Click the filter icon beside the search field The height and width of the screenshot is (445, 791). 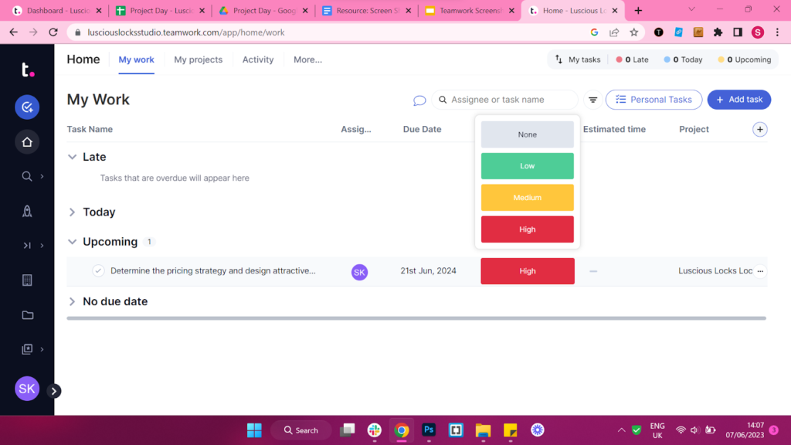[592, 100]
